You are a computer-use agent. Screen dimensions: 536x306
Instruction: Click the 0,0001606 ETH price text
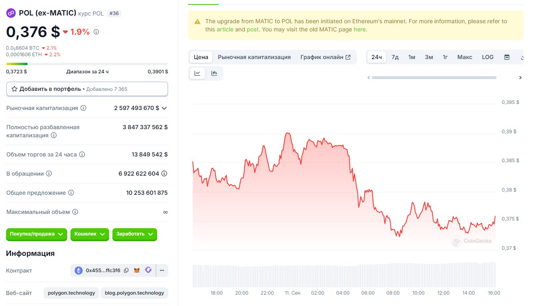click(x=24, y=55)
